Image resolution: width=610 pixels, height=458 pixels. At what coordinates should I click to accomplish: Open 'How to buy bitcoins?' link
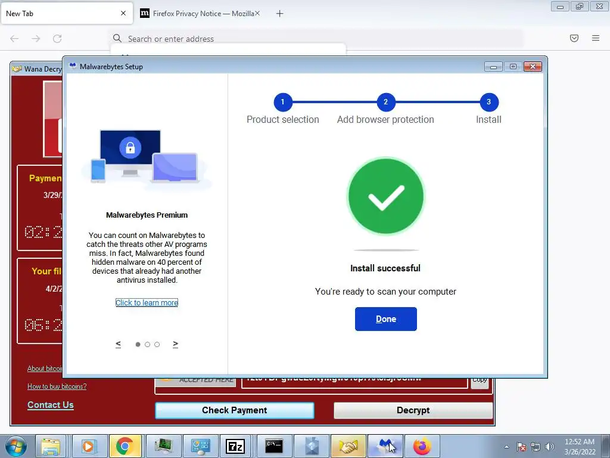pos(57,386)
